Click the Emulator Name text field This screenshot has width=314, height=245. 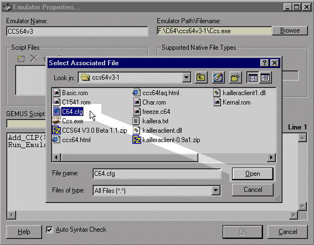(x=78, y=31)
